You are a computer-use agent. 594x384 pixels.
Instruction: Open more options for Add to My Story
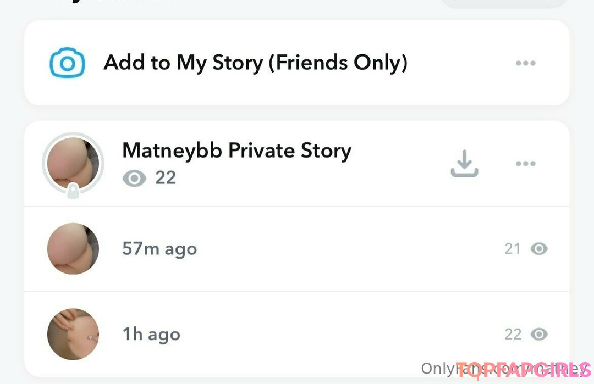click(x=525, y=63)
